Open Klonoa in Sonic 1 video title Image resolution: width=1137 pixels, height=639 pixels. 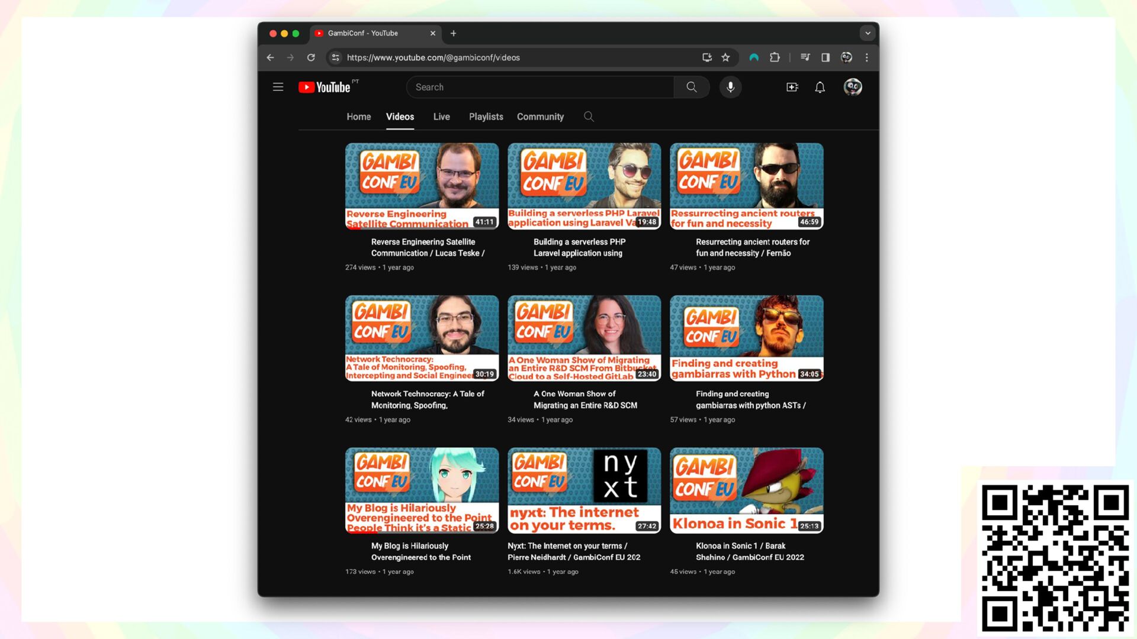pyautogui.click(x=749, y=551)
